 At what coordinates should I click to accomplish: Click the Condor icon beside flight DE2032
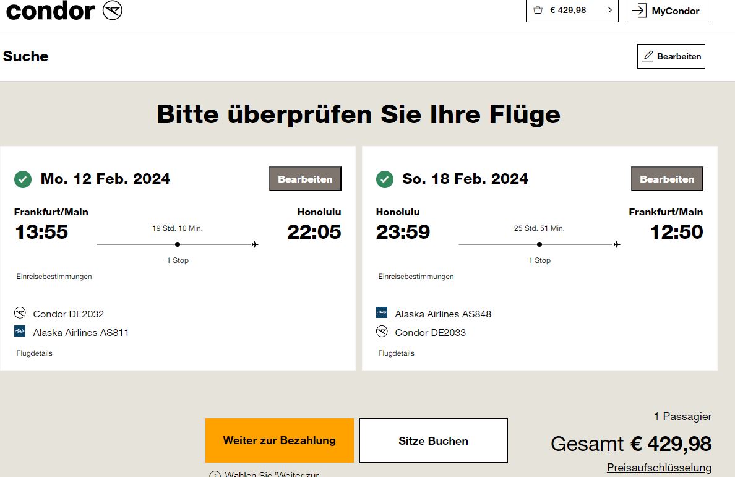click(20, 312)
